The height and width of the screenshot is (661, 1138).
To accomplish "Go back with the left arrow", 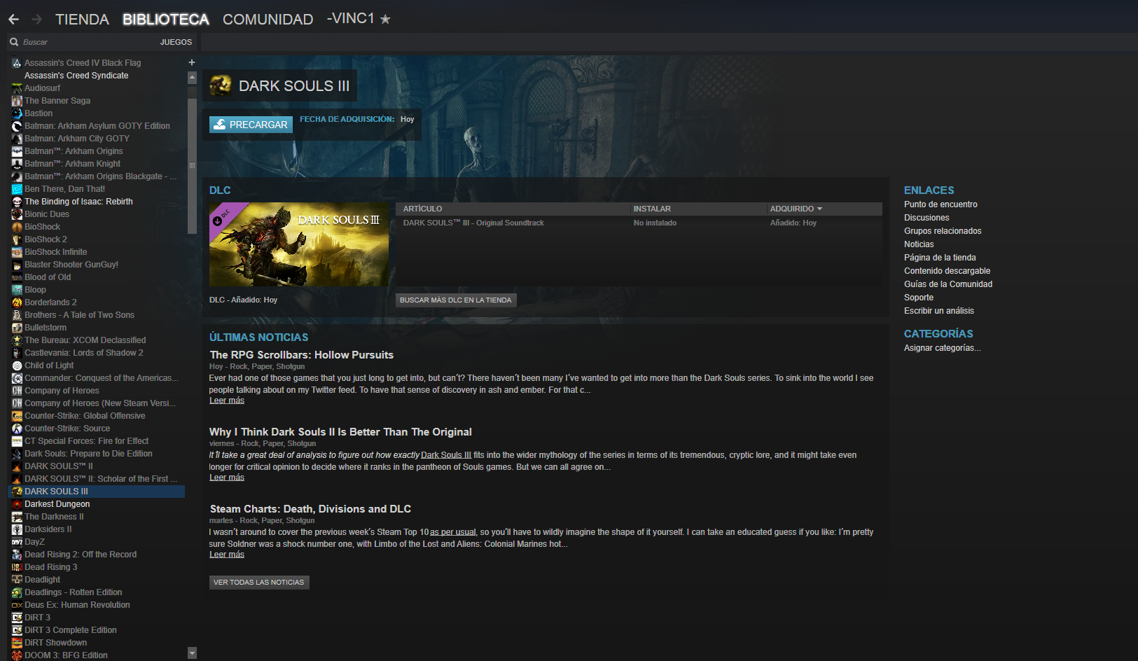I will click(13, 20).
